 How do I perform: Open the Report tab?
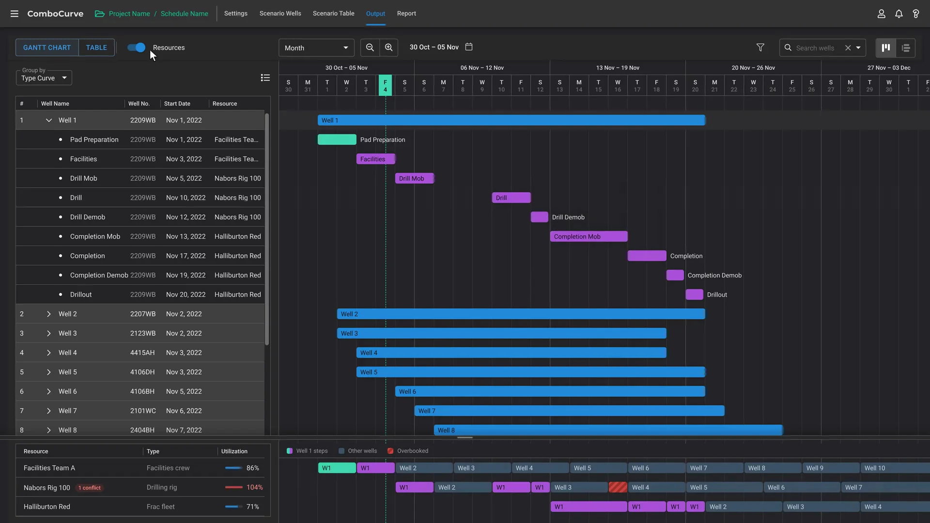(x=406, y=14)
